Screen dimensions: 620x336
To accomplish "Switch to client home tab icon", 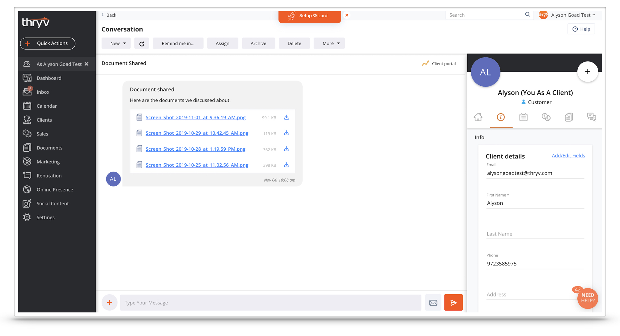I will click(x=478, y=117).
